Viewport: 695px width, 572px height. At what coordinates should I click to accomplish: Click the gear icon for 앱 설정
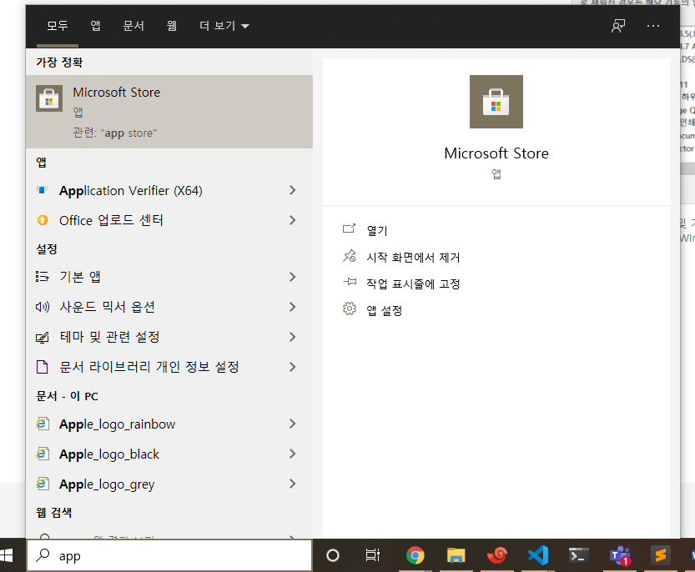click(x=350, y=309)
